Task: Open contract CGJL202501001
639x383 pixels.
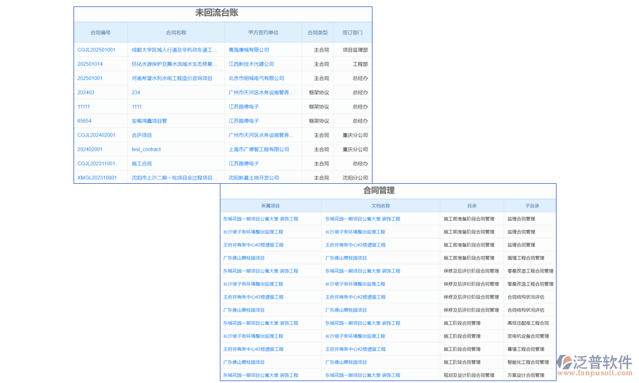Action: pyautogui.click(x=96, y=50)
